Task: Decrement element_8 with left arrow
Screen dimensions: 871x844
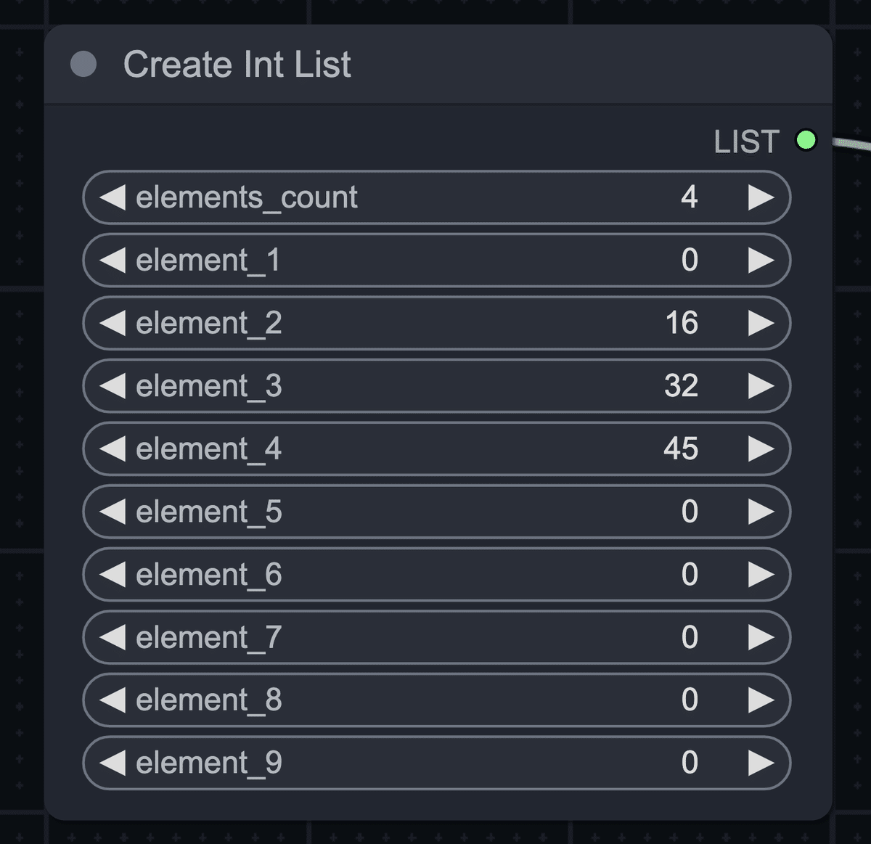Action: pyautogui.click(x=113, y=700)
